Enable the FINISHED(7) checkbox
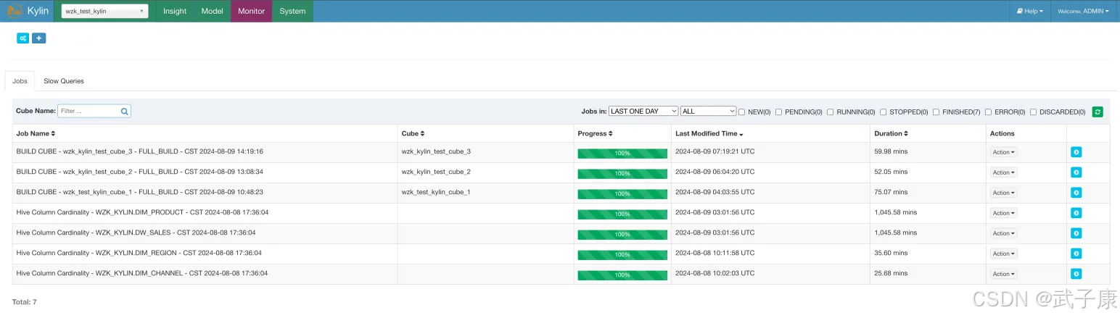Screen dimensions: 1120x318 click(936, 112)
